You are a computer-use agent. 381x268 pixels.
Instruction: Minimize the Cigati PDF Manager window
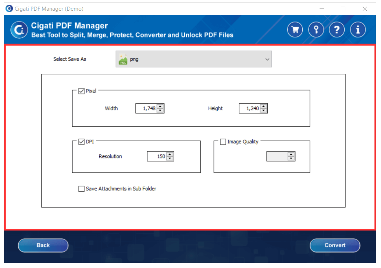pyautogui.click(x=322, y=9)
